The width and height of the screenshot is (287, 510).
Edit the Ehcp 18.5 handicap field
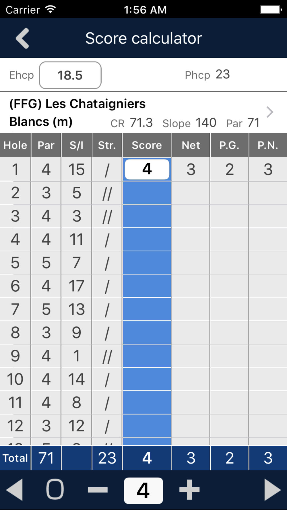point(70,75)
